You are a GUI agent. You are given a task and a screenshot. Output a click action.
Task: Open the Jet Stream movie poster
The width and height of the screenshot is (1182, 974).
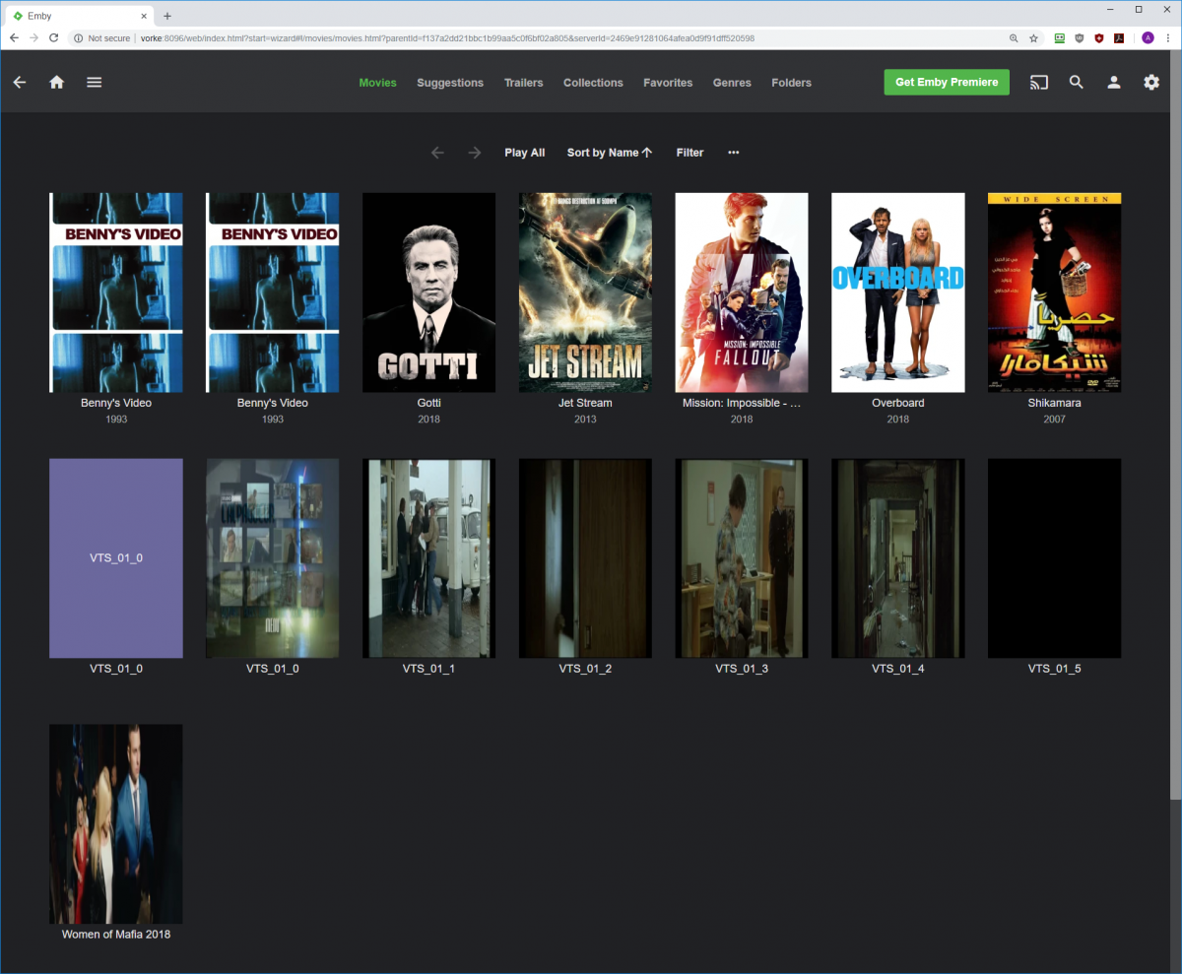(585, 292)
